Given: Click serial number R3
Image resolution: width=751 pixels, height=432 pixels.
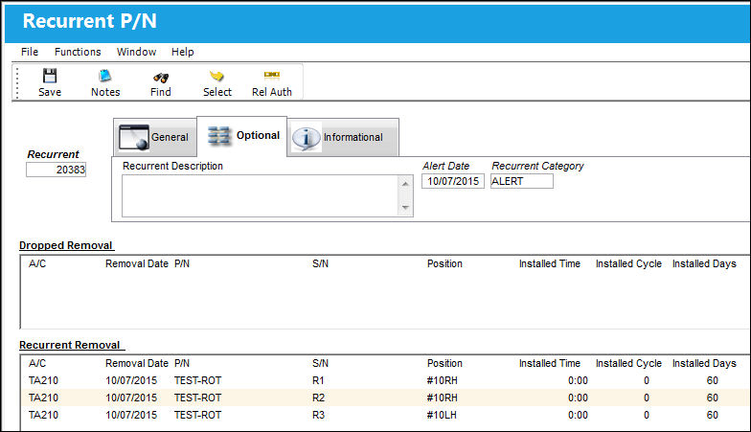Looking at the screenshot, I should 318,416.
